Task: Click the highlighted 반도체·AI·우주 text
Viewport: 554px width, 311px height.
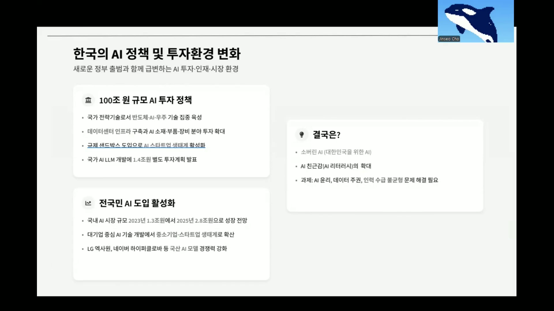Action: pos(149,117)
